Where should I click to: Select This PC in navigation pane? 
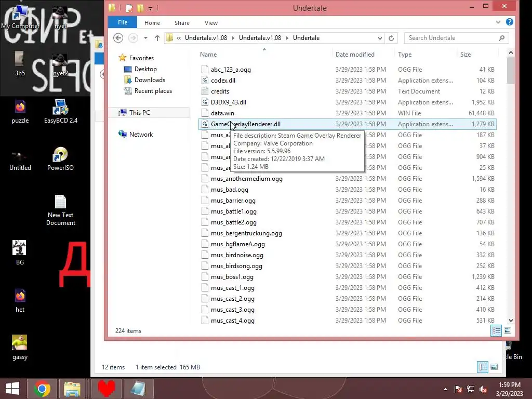139,113
